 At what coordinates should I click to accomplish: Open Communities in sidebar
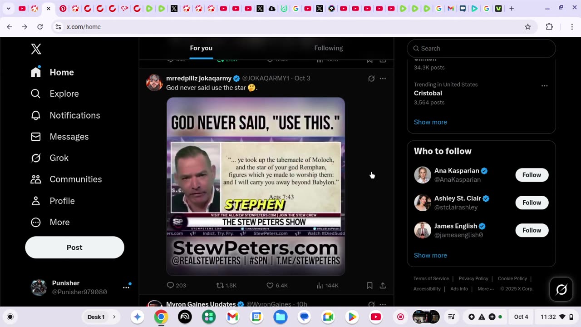tap(66, 179)
